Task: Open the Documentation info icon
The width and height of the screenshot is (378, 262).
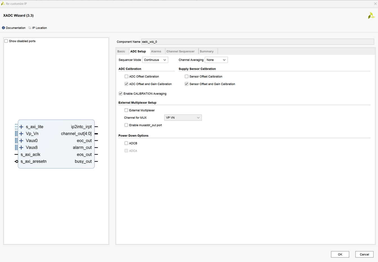Action: pos(3,28)
